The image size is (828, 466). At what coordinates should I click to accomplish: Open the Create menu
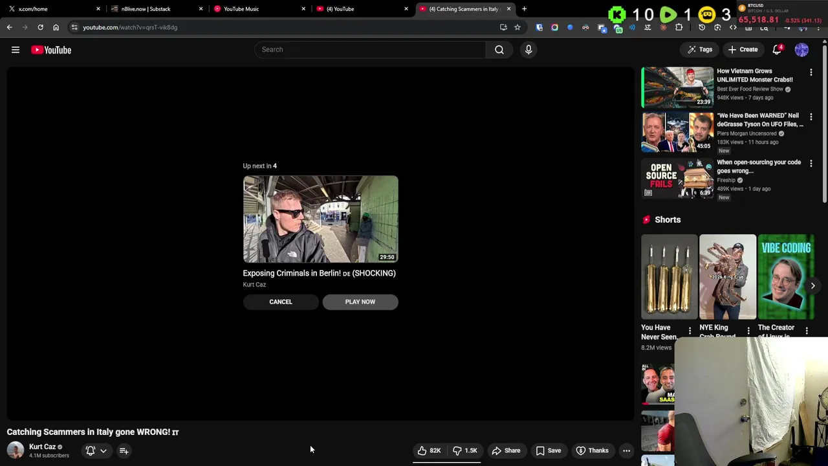[743, 50]
